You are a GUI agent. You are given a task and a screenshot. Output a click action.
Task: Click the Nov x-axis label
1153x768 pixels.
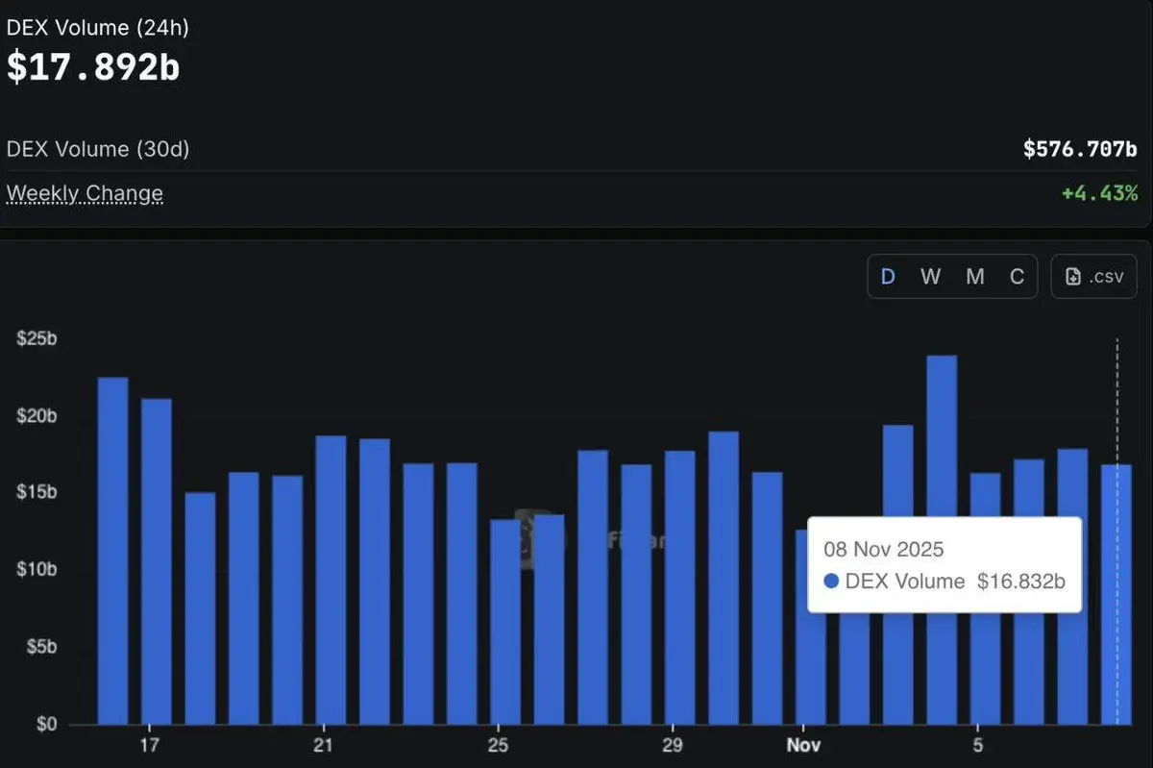pyautogui.click(x=801, y=746)
